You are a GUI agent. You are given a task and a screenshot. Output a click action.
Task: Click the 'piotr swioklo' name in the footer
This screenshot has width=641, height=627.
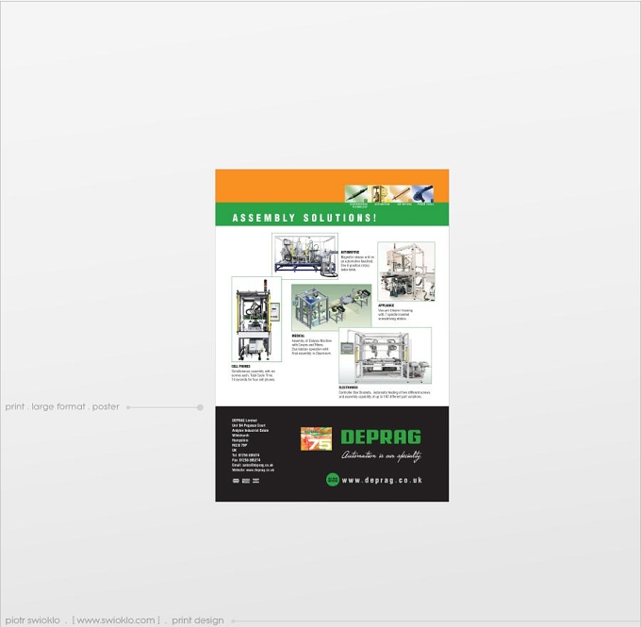click(33, 620)
